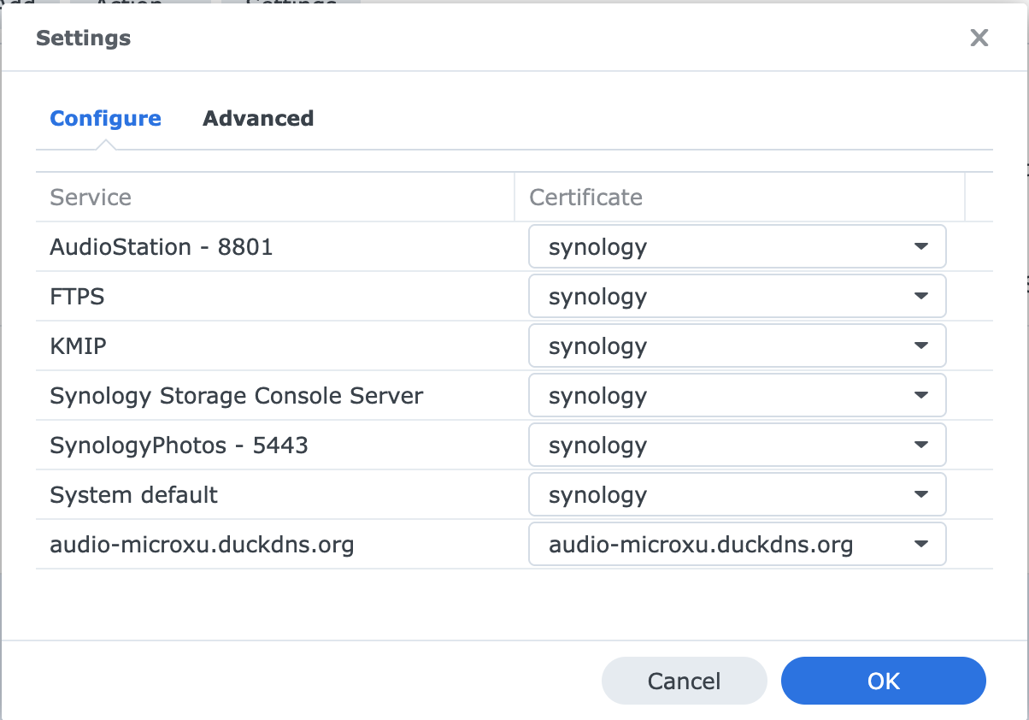Image resolution: width=1029 pixels, height=720 pixels.
Task: Select the FTPS service row label
Action: coord(77,297)
